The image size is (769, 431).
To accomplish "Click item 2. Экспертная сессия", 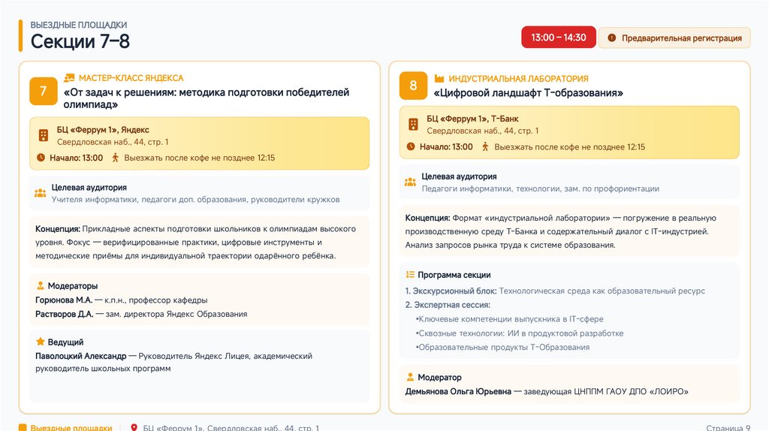I will pyautogui.click(x=448, y=305).
